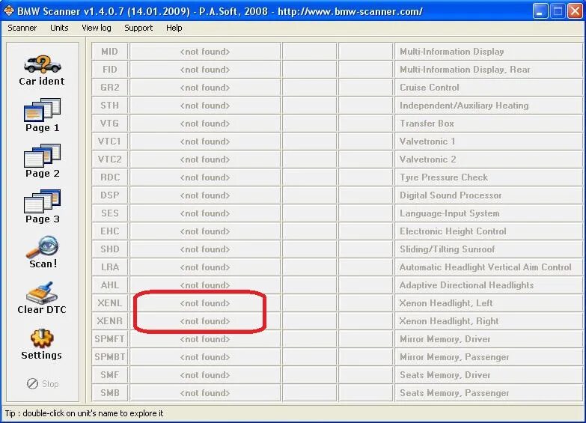The width and height of the screenshot is (586, 423).
Task: Select the EHC unit name
Action: [109, 231]
